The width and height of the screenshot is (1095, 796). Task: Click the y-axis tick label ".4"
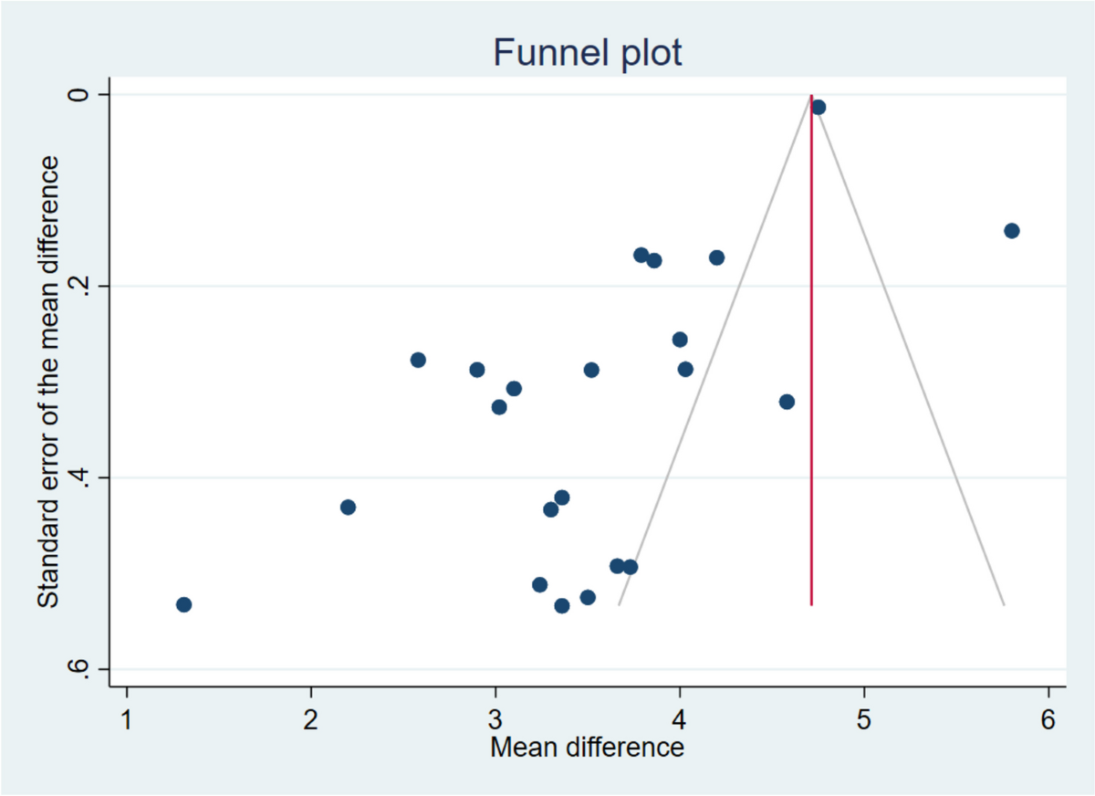[79, 477]
